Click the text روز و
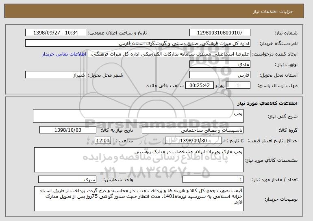Image resolution: width=313 pixels, height=221 pixels. point(220,86)
